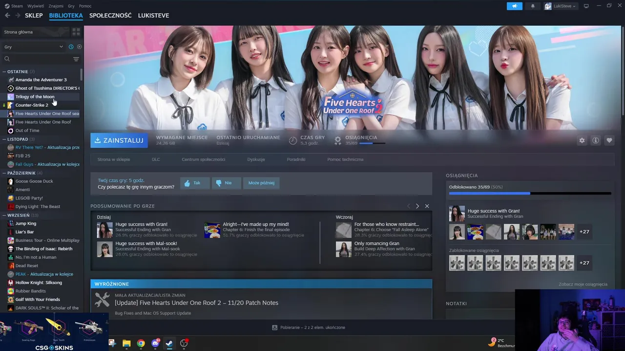625x351 pixels.
Task: Open the Wyświetl menu
Action: pyautogui.click(x=36, y=6)
